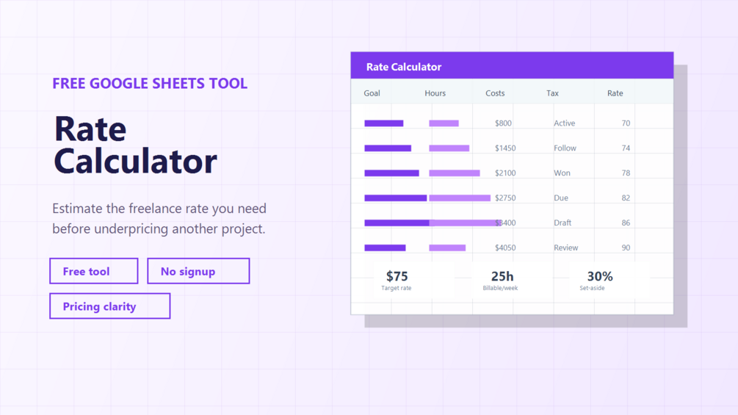The width and height of the screenshot is (738, 415).
Task: Click the Costs column header
Action: click(495, 93)
